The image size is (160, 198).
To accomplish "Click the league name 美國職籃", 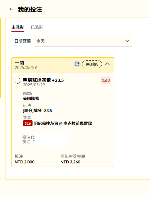I will 31,99.
